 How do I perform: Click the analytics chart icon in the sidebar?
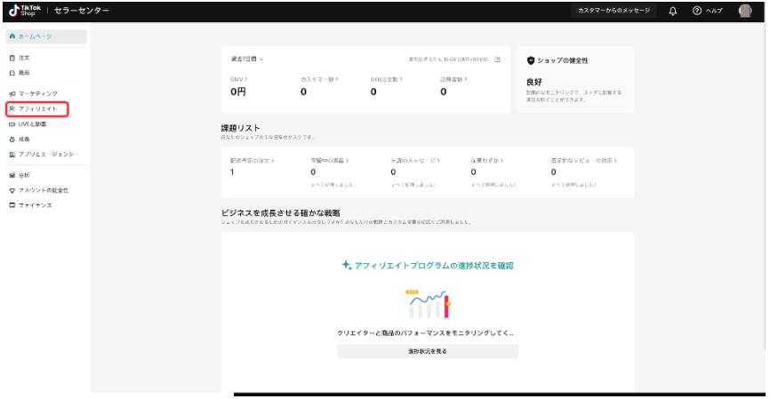click(12, 175)
